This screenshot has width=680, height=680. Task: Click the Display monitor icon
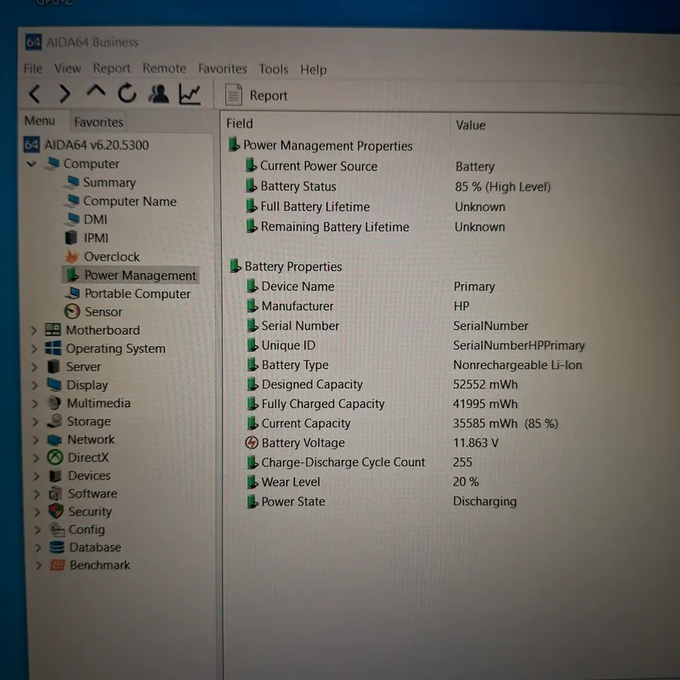tap(54, 385)
